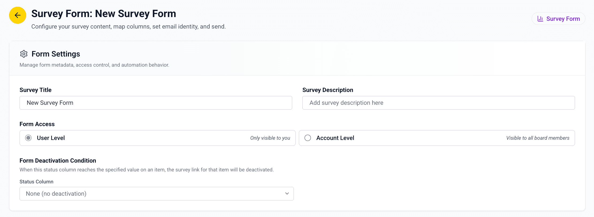The width and height of the screenshot is (594, 217).
Task: Click the chevron in Status Column dropdown
Action: pos(287,194)
